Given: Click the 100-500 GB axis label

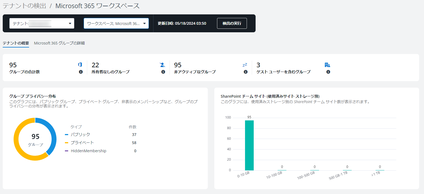Looking at the screenshot, I should [x=306, y=176].
